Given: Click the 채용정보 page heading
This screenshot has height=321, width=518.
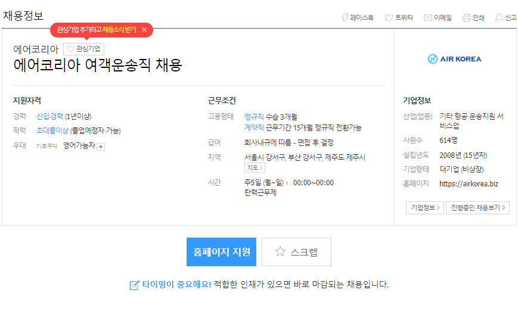Looking at the screenshot, I should [23, 16].
